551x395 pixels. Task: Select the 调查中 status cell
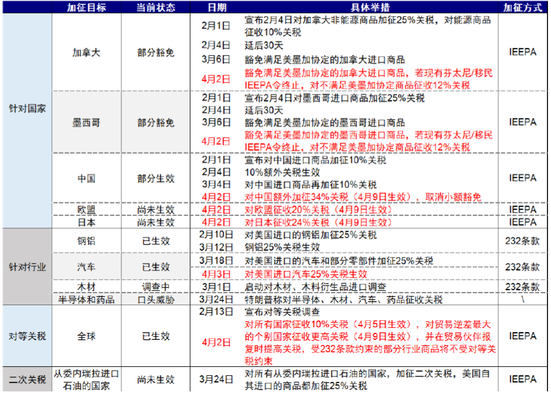tap(156, 287)
